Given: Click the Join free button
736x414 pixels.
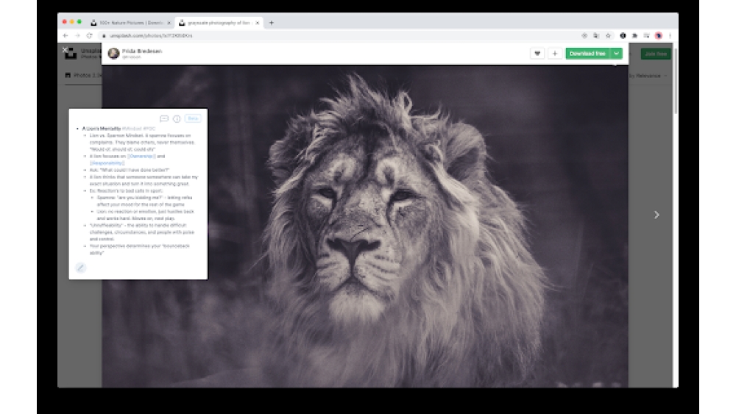Looking at the screenshot, I should [656, 54].
